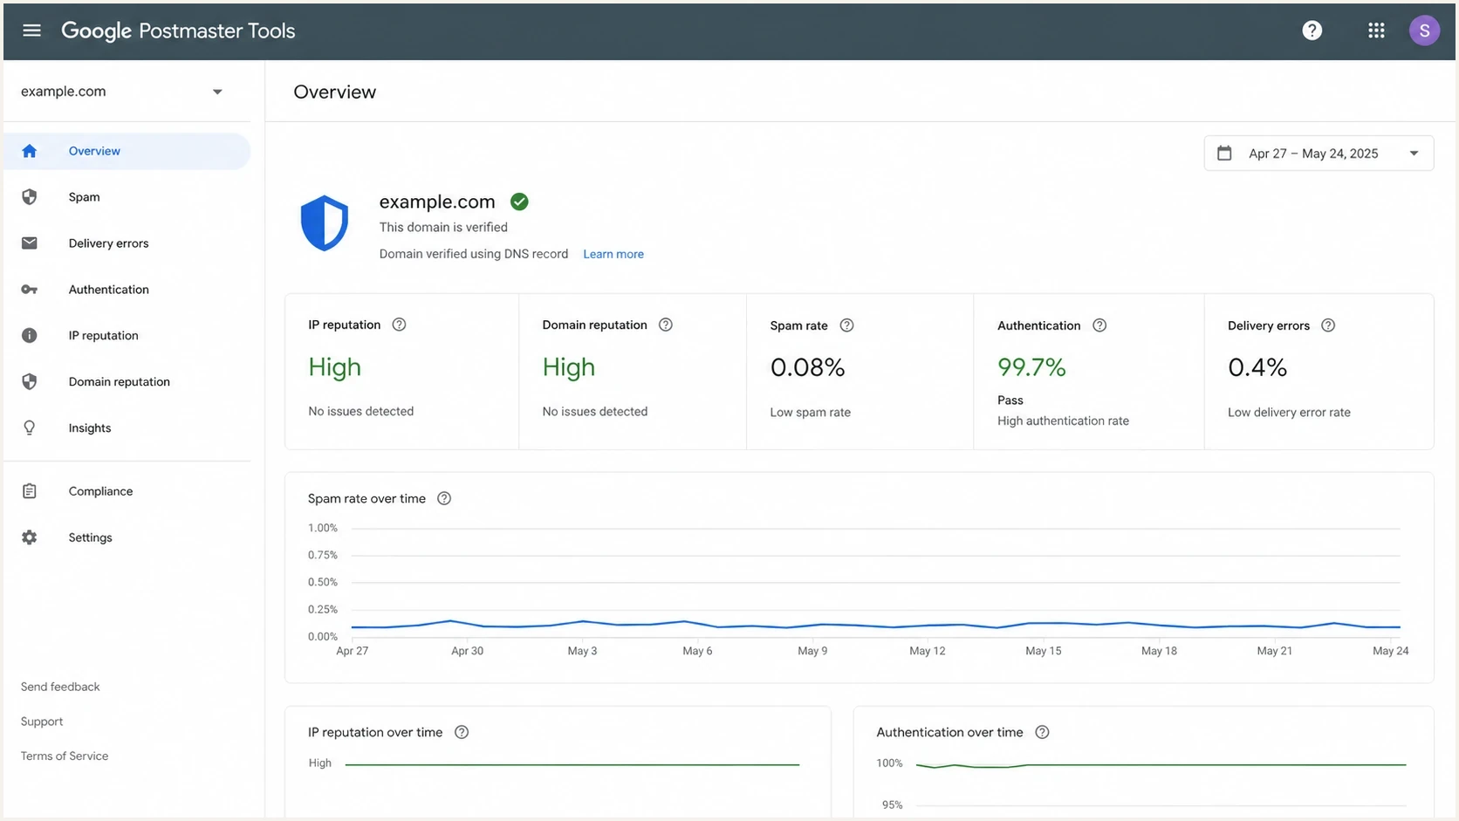The image size is (1459, 821).
Task: Click 'Low spam rate' text
Action: [810, 413]
